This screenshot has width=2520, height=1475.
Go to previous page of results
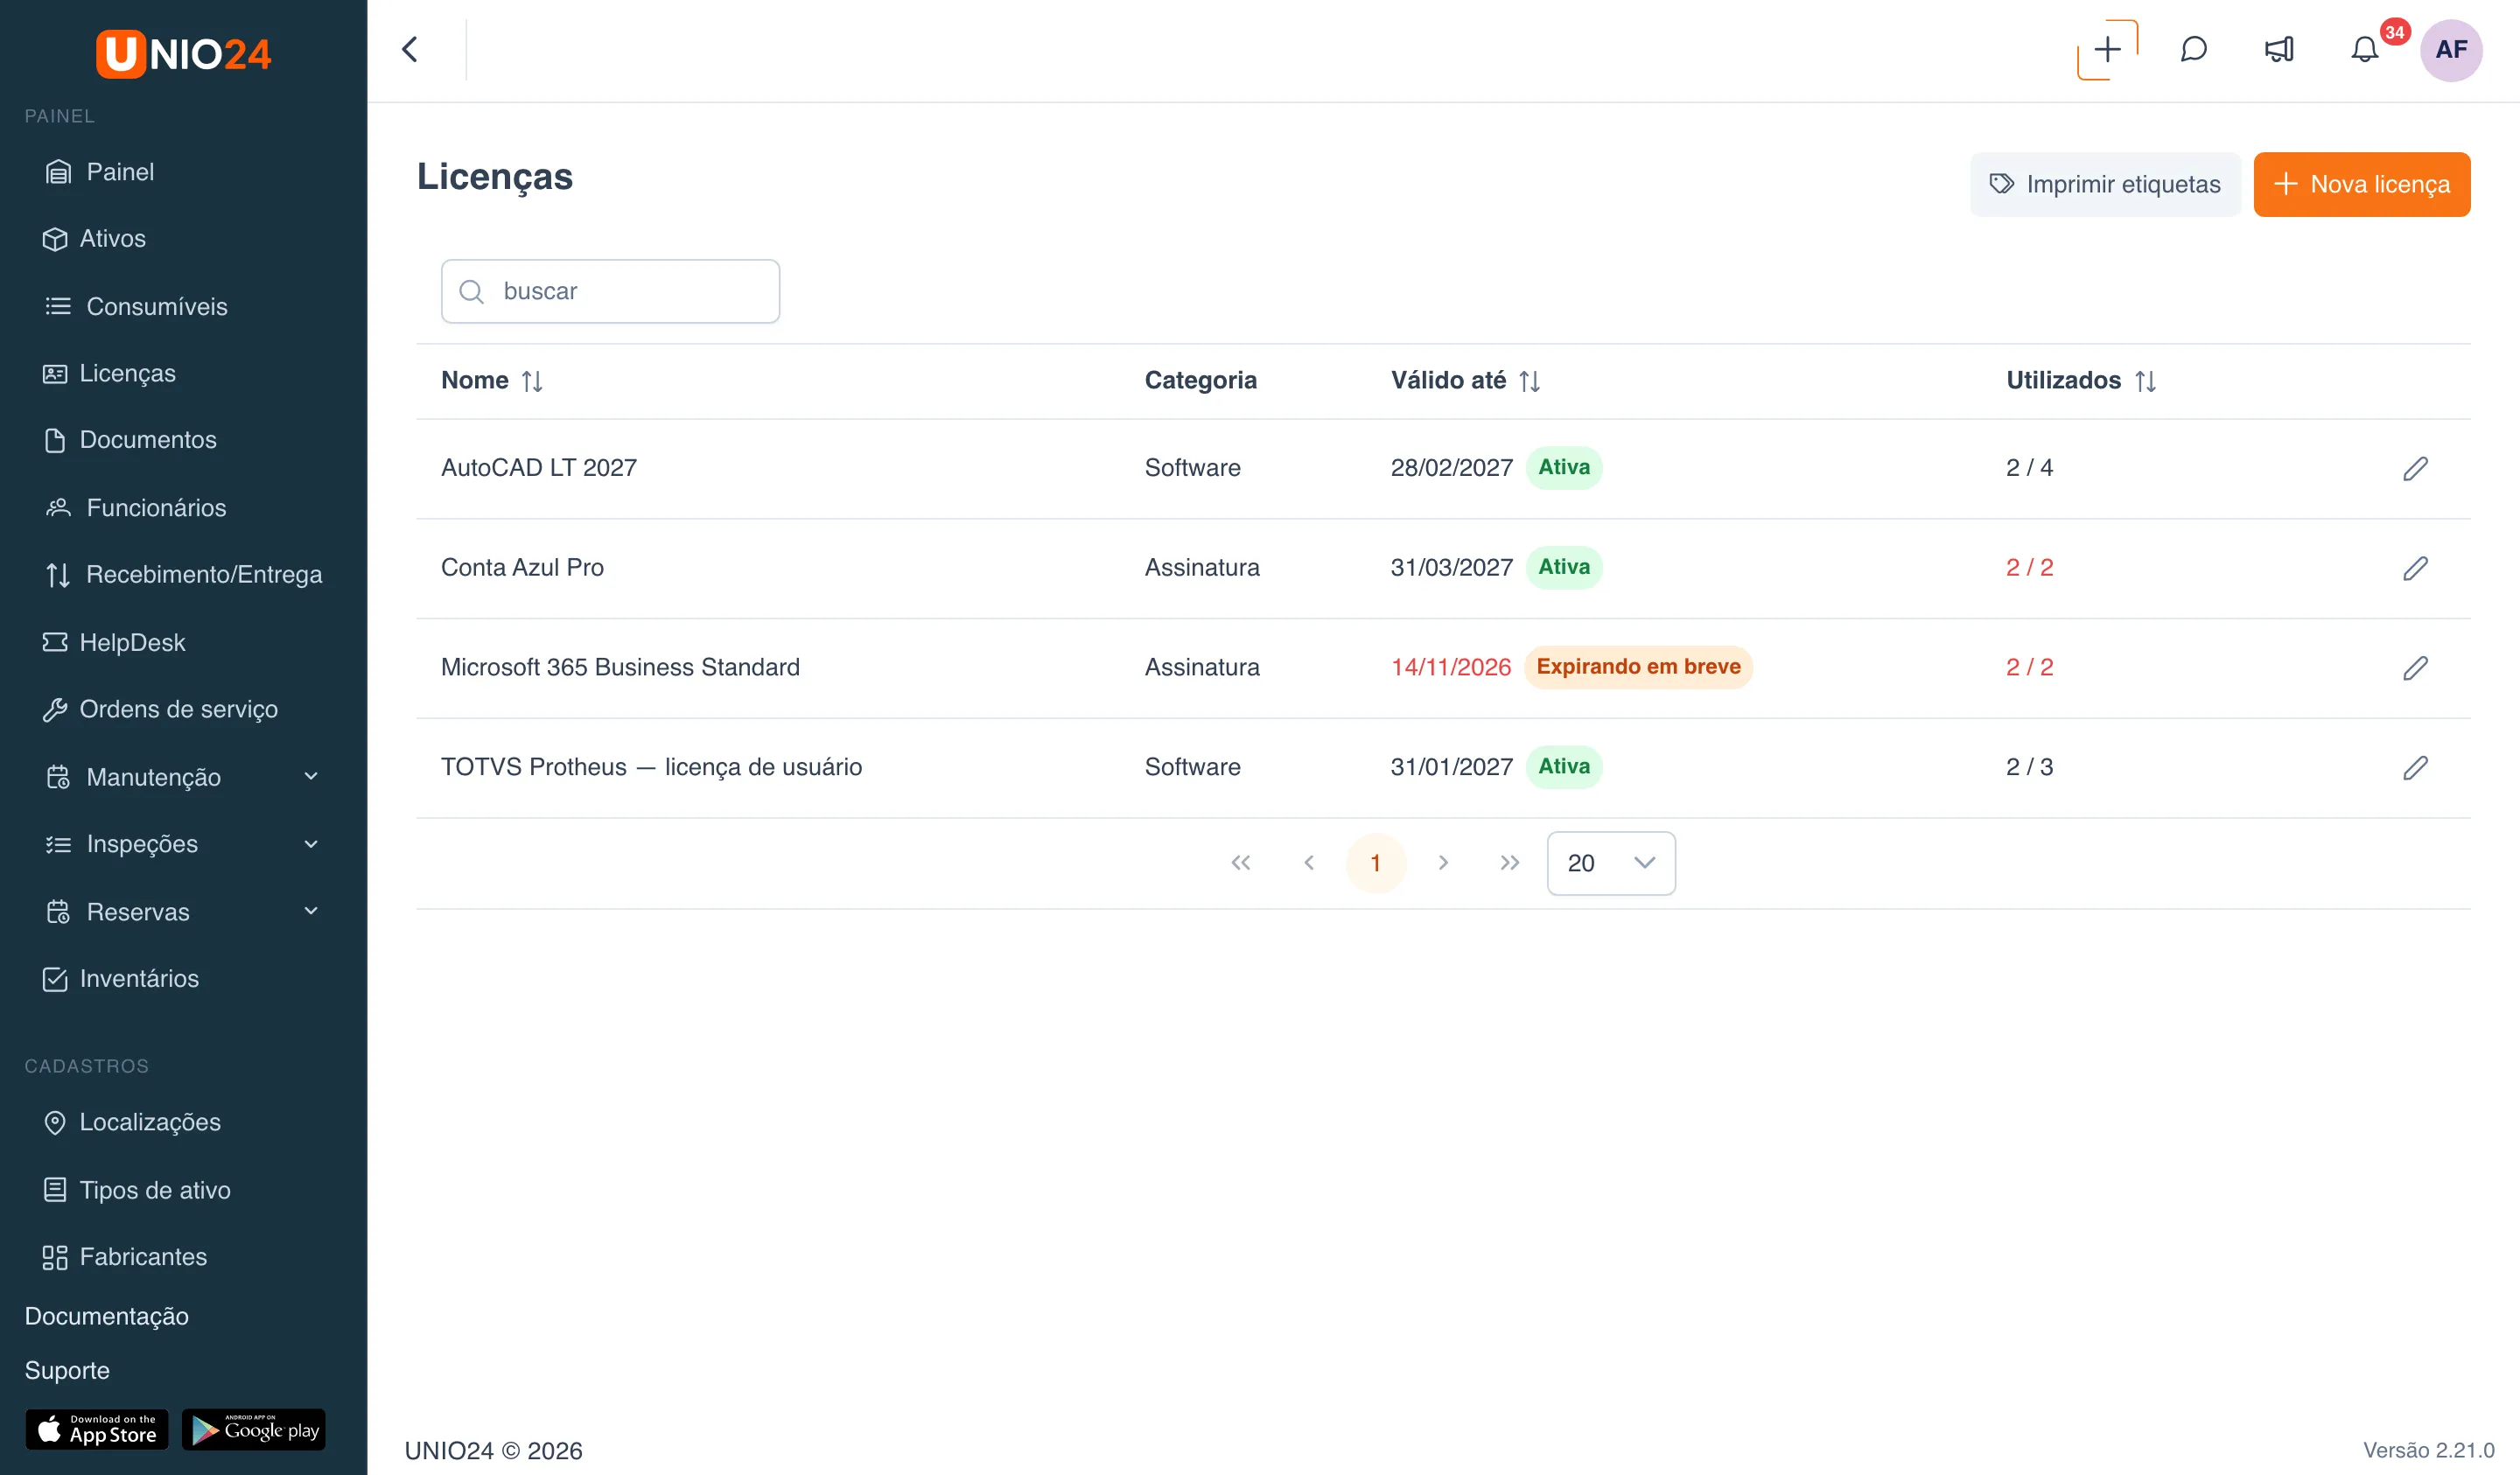[x=1308, y=863]
